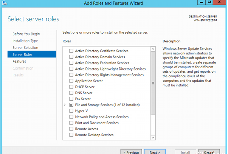Image resolution: width=228 pixels, height=154 pixels.
Task: Tick the DHCP Server checkbox
Action: 71,87
